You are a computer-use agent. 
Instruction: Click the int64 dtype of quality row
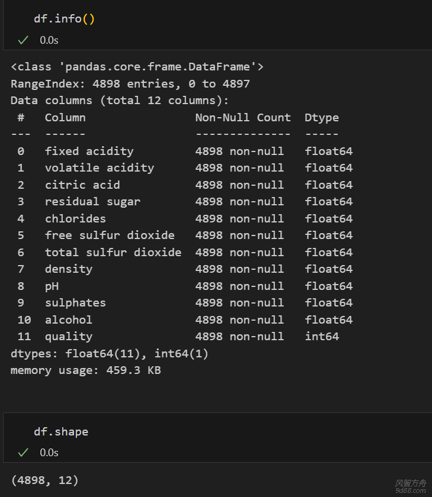[322, 336]
